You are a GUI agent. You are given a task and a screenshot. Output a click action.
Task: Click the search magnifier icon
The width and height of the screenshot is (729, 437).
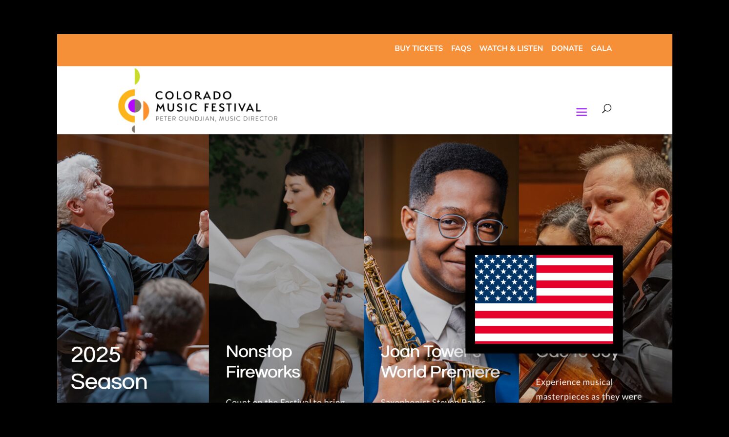[606, 108]
